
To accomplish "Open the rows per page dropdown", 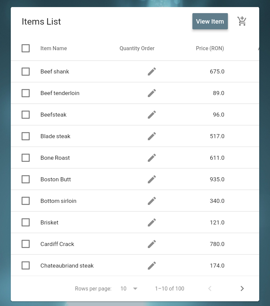I will tap(135, 288).
